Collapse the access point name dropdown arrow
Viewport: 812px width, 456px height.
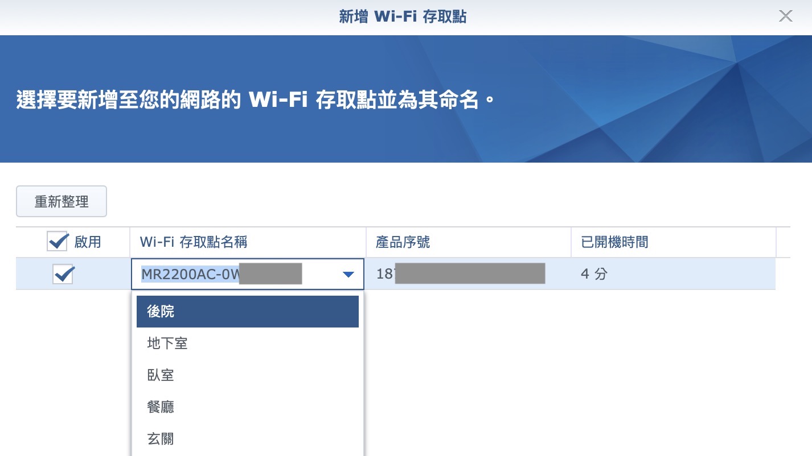click(348, 275)
